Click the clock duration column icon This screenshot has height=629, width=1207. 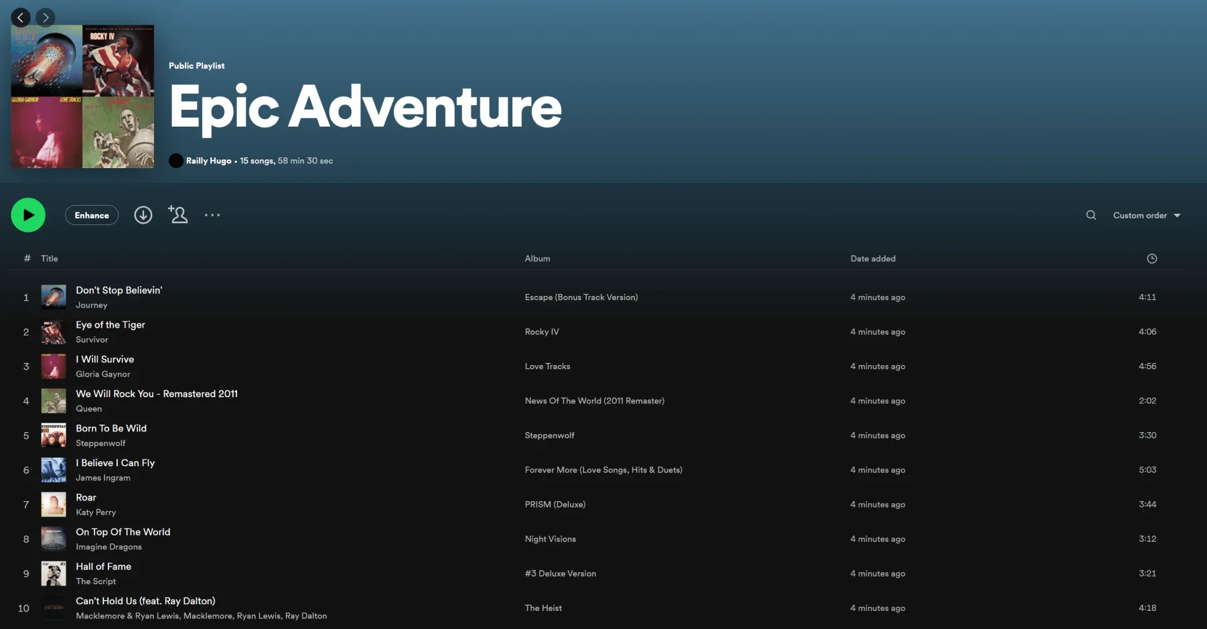tap(1151, 259)
